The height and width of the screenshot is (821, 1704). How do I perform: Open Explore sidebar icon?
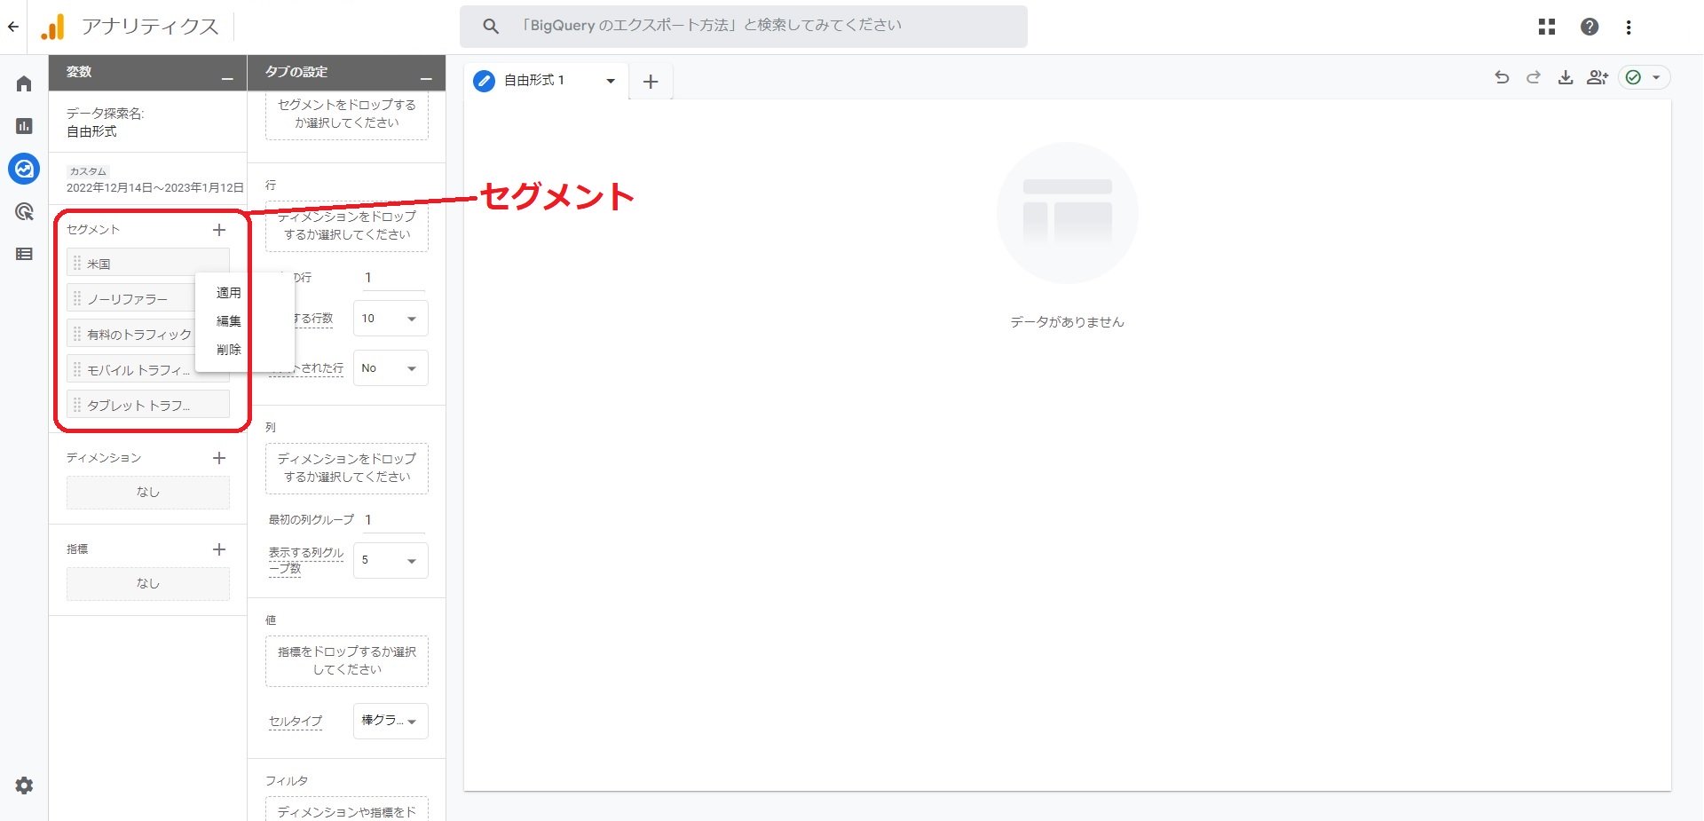click(x=24, y=168)
